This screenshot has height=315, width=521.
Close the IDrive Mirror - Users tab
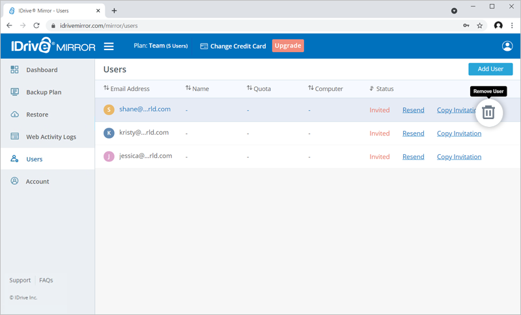(98, 10)
